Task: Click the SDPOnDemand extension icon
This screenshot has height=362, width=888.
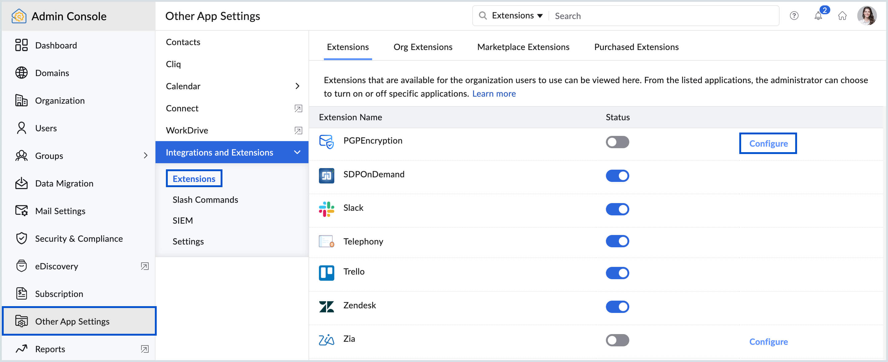Action: point(326,175)
